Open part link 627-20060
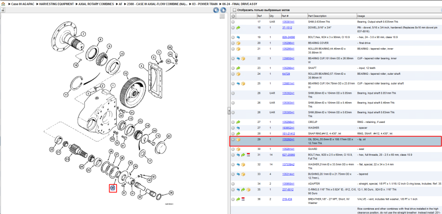 [x=289, y=155]
